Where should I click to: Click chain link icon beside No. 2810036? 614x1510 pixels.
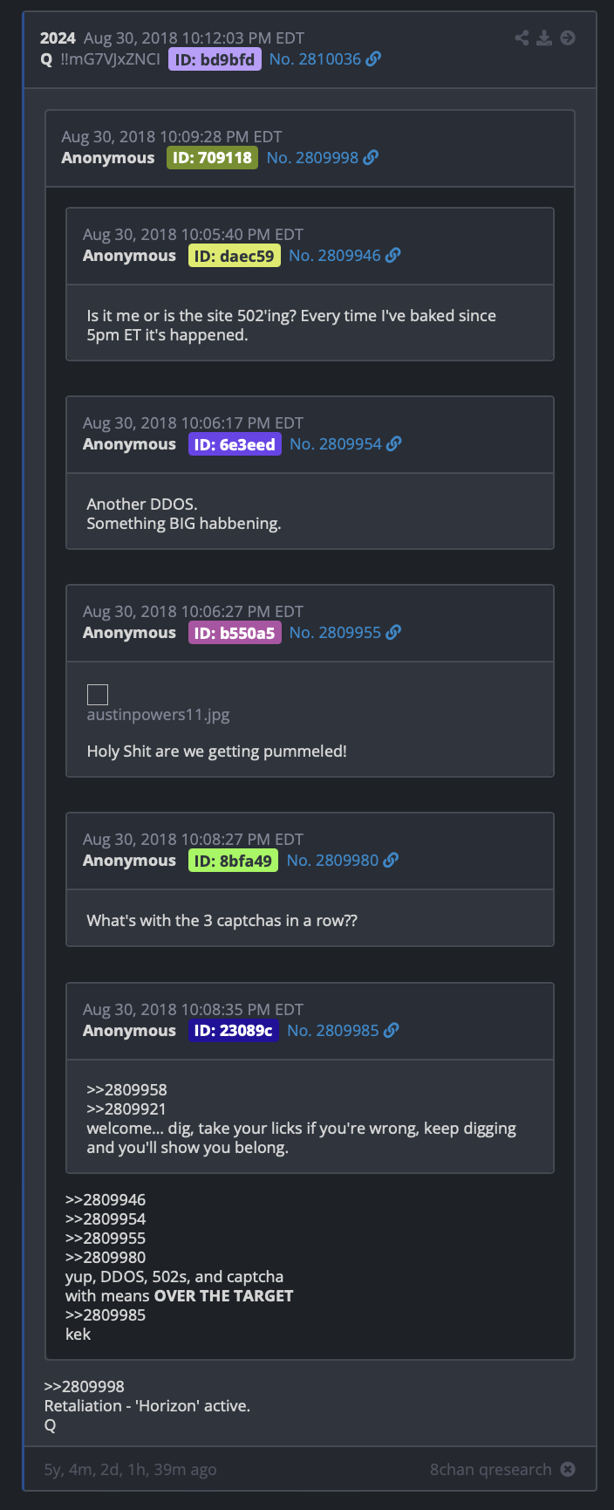pyautogui.click(x=373, y=58)
